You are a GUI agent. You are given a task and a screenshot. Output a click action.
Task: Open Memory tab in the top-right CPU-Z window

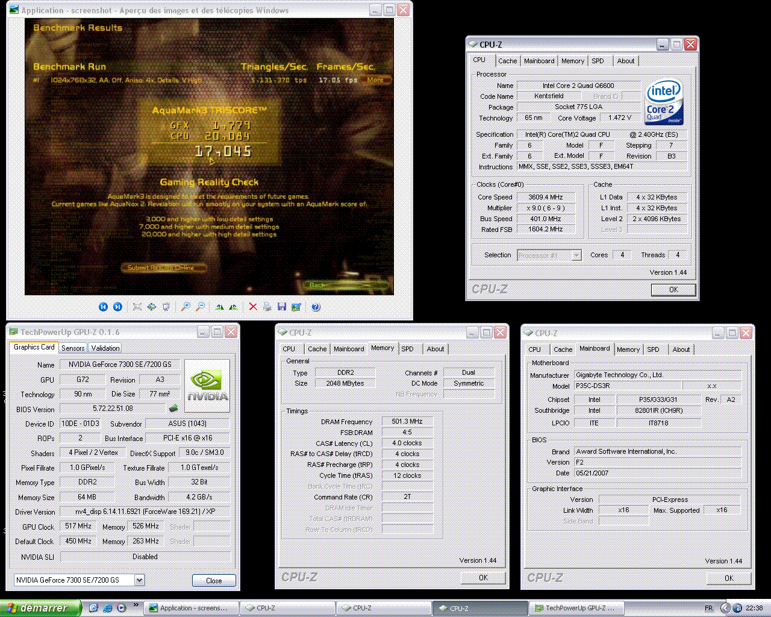[572, 61]
